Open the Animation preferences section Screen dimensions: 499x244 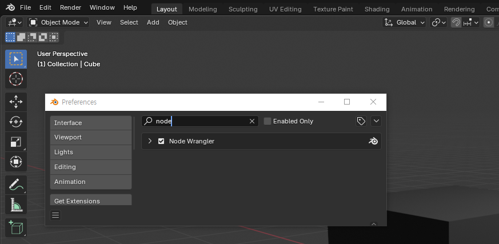pyautogui.click(x=91, y=182)
